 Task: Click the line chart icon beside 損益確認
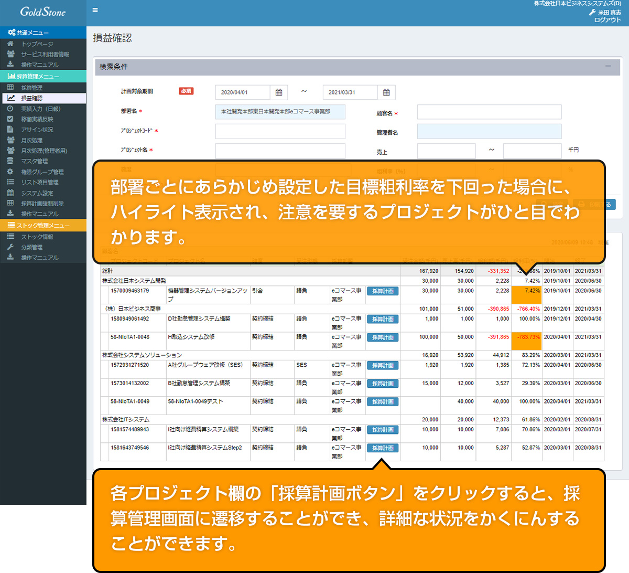(x=10, y=98)
